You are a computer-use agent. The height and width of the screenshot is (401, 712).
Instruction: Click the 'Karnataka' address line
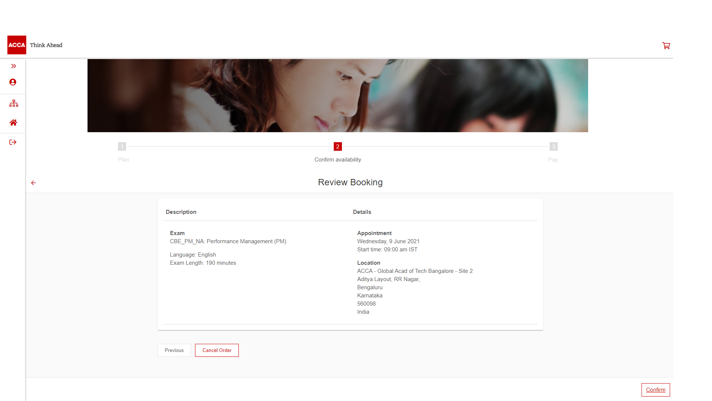[x=370, y=296]
